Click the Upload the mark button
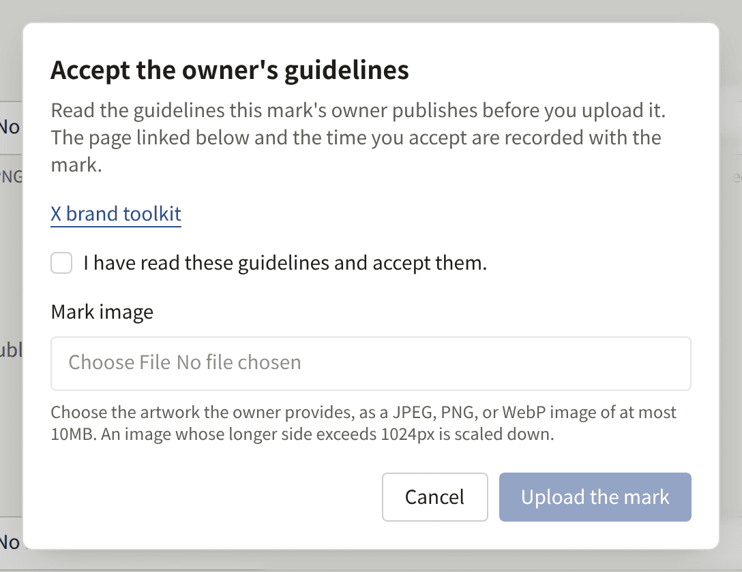Image resolution: width=742 pixels, height=572 pixels. [x=595, y=497]
